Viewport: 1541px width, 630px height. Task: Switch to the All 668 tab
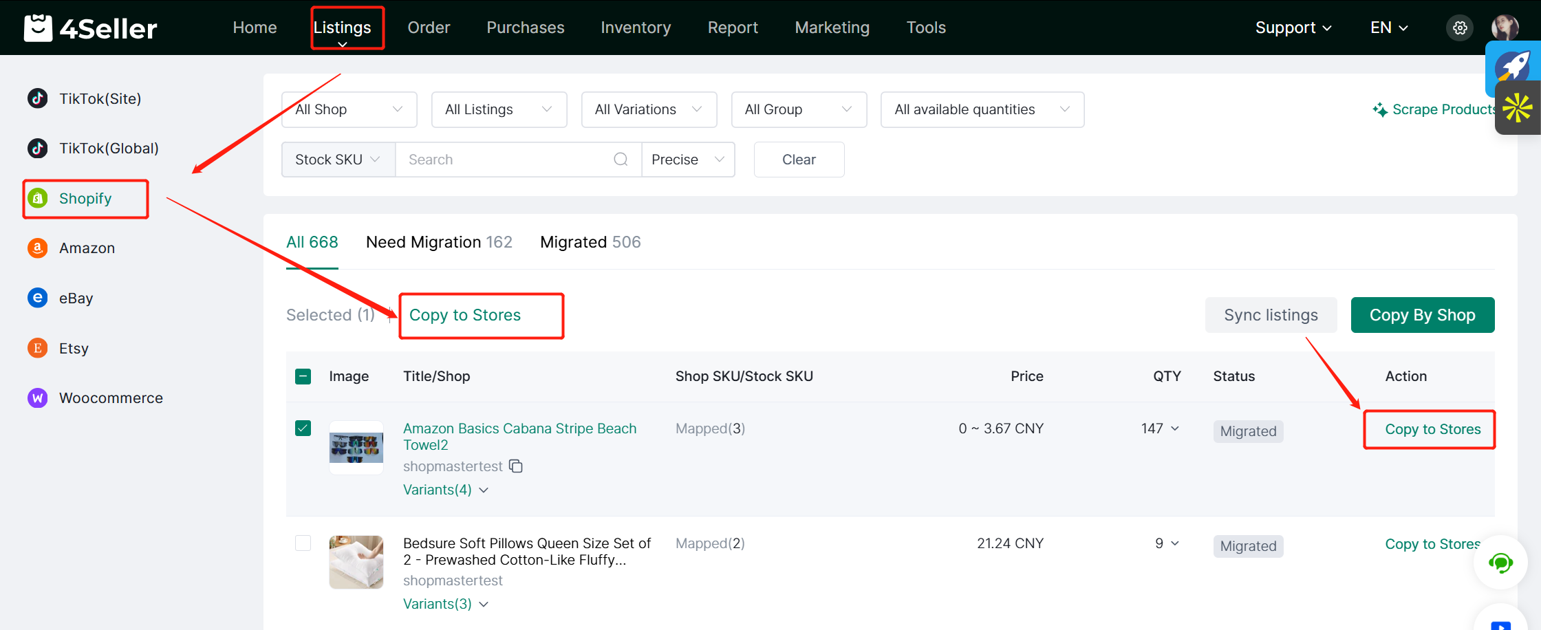[x=312, y=242]
